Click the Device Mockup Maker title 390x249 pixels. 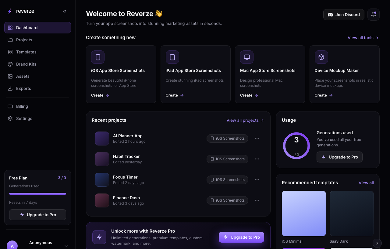tap(337, 70)
